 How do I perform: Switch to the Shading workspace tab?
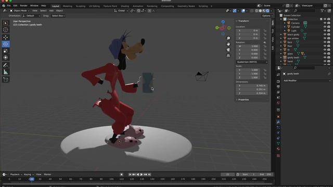pos(125,6)
